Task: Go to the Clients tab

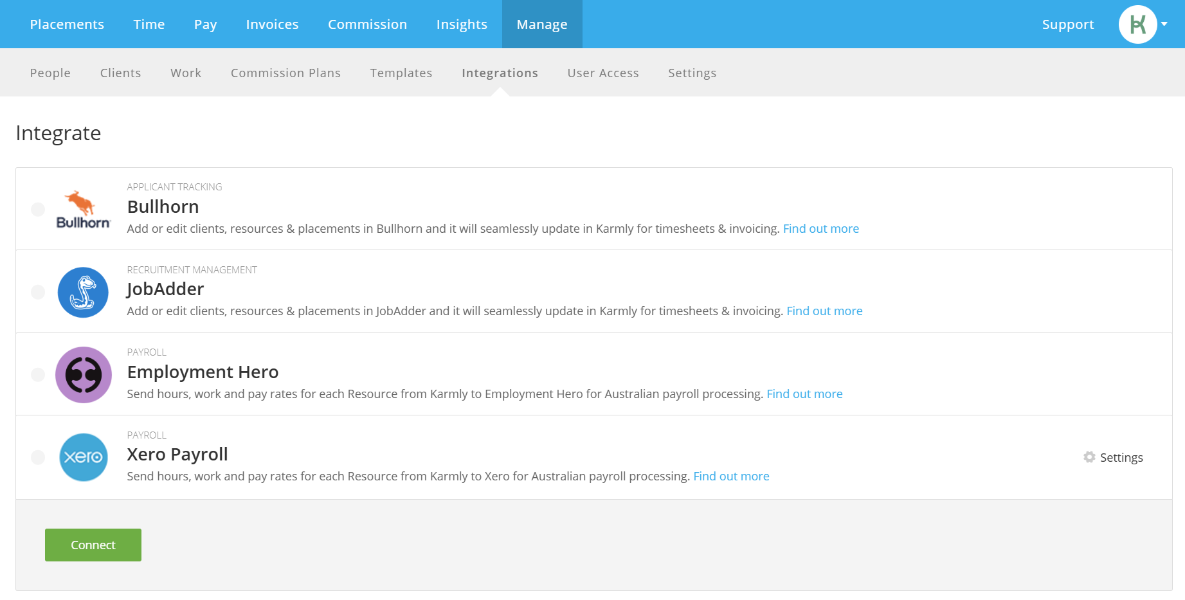Action: (120, 73)
